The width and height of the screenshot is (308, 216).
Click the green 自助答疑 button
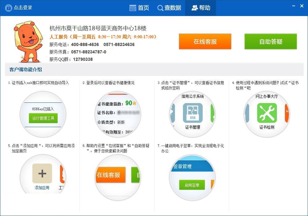[x=271, y=41]
